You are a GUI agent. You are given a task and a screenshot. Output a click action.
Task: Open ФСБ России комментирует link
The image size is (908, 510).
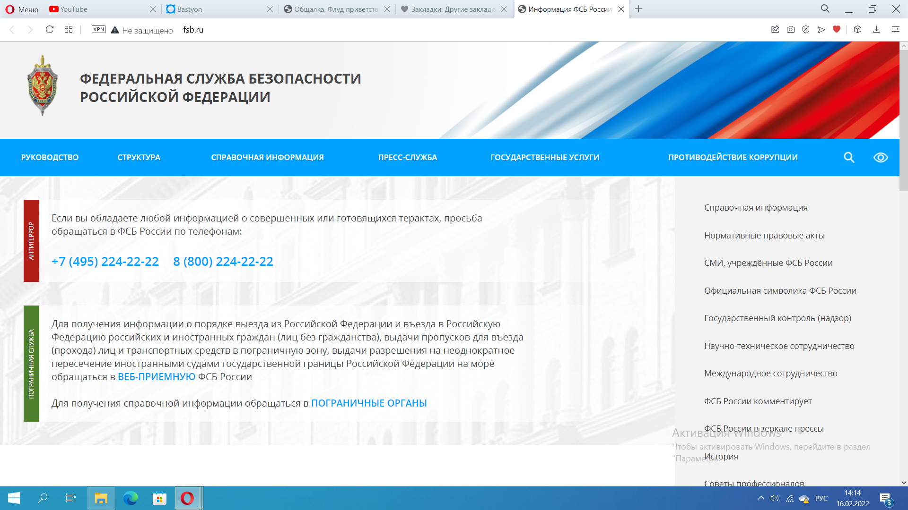click(758, 401)
